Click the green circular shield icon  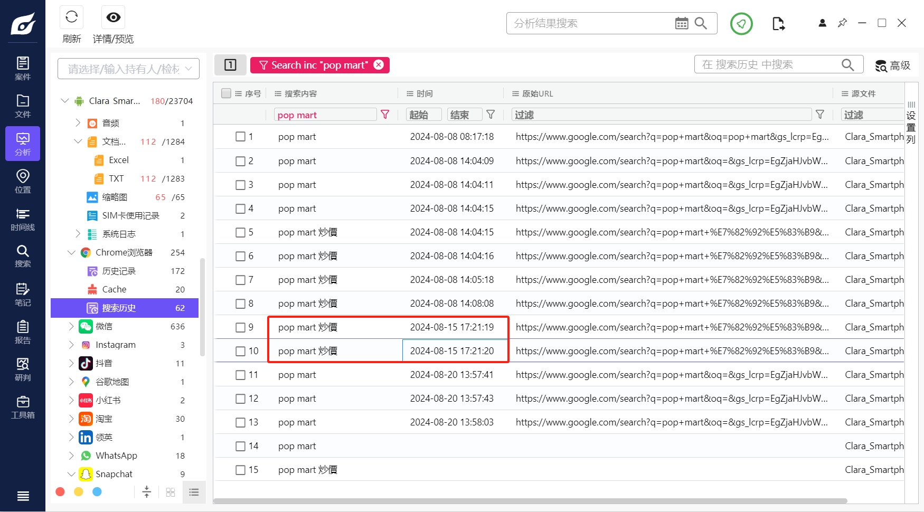(x=741, y=24)
